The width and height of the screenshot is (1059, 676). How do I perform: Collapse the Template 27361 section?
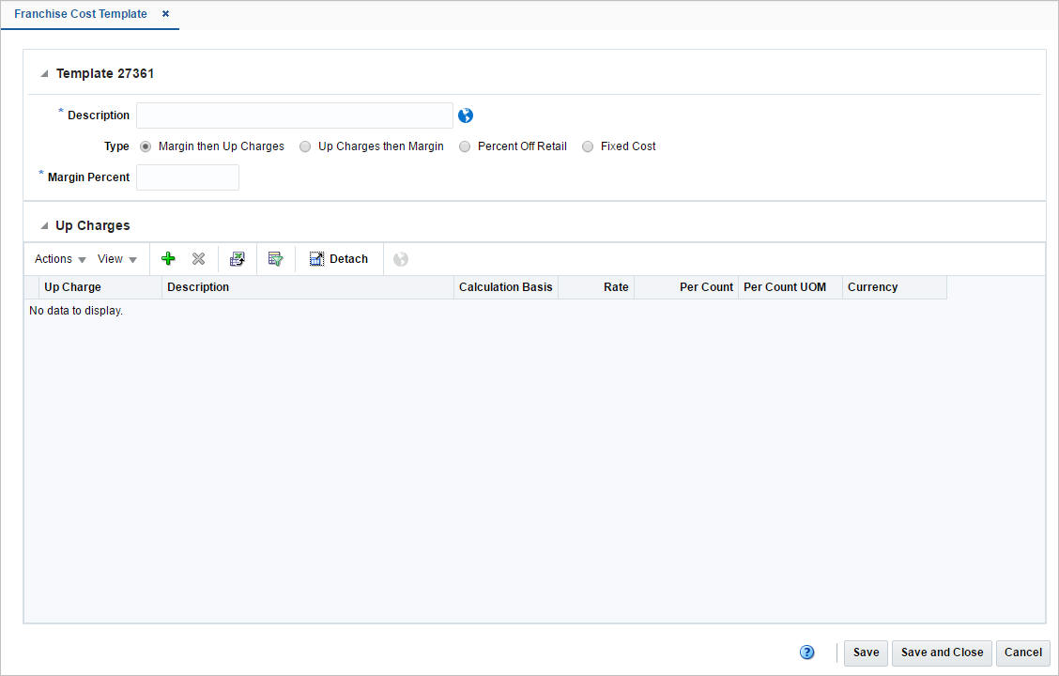[x=42, y=72]
